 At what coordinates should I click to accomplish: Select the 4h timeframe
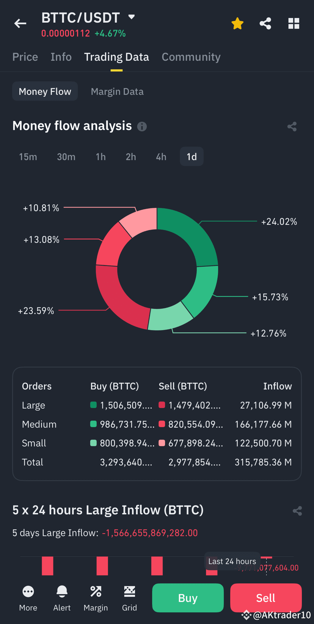(161, 156)
